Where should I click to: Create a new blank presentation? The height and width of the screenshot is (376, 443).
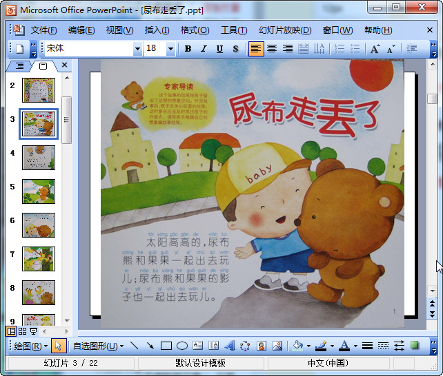click(19, 49)
